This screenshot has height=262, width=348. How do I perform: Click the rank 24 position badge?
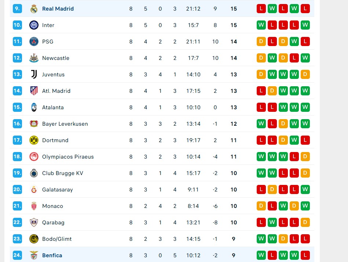(17, 255)
